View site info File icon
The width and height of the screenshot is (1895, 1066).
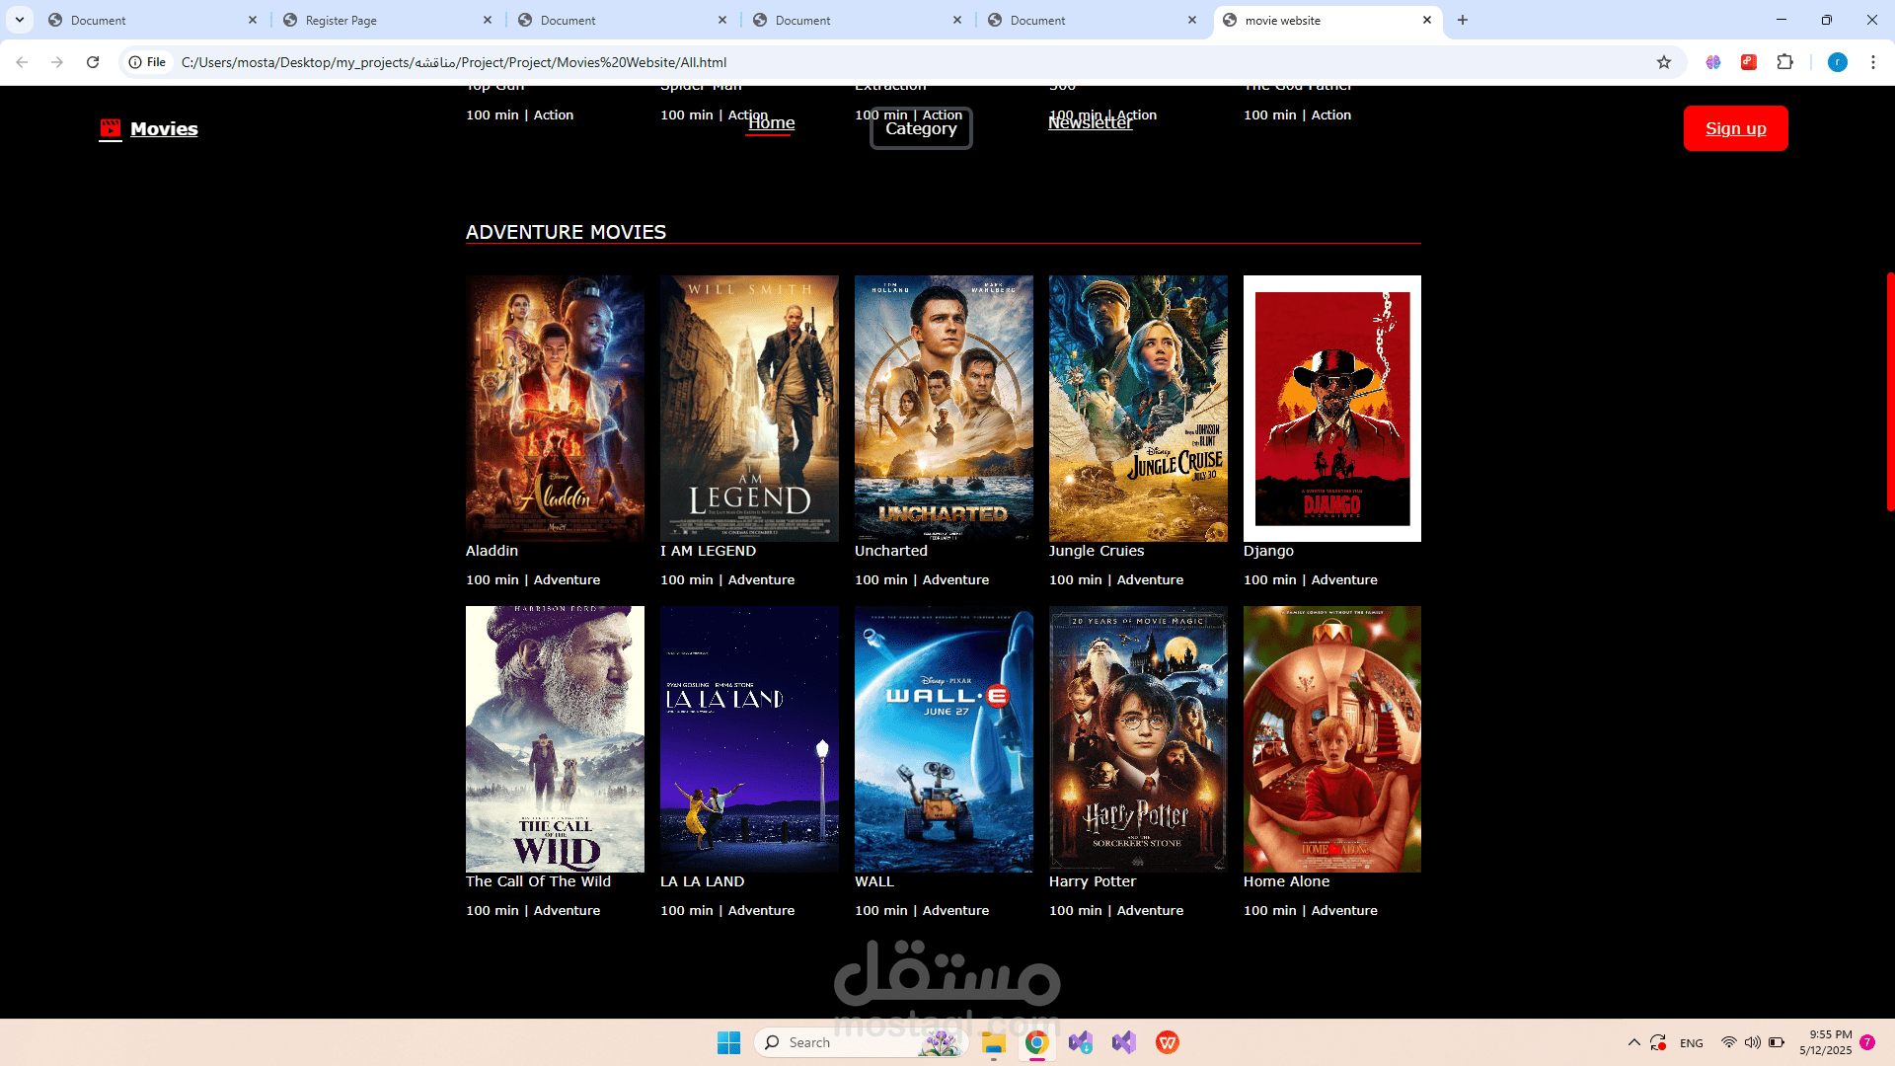[146, 62]
